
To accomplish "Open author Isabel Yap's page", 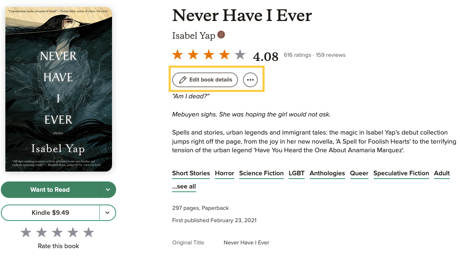I will pos(194,36).
